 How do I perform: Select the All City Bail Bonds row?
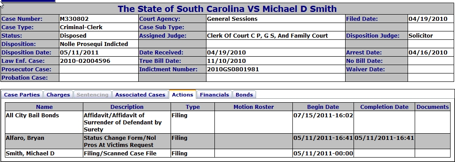pos(228,122)
